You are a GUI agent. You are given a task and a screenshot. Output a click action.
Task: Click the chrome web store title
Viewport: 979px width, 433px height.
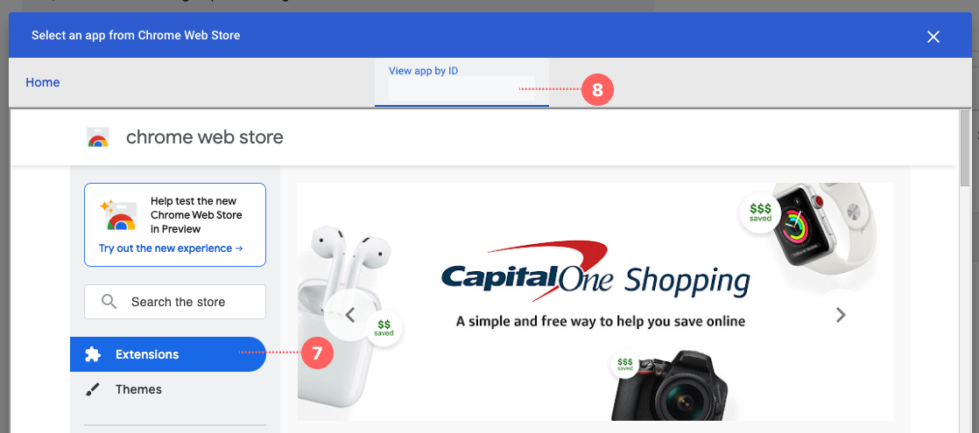click(204, 137)
